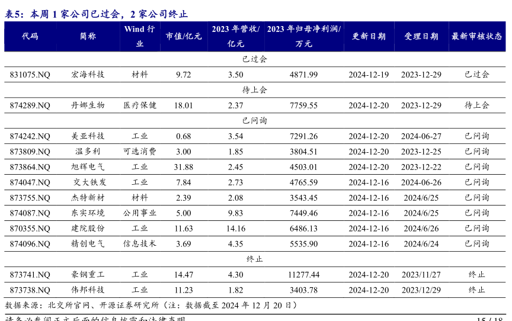Select company name 杰特新材
512x321 pixels.
click(88, 197)
